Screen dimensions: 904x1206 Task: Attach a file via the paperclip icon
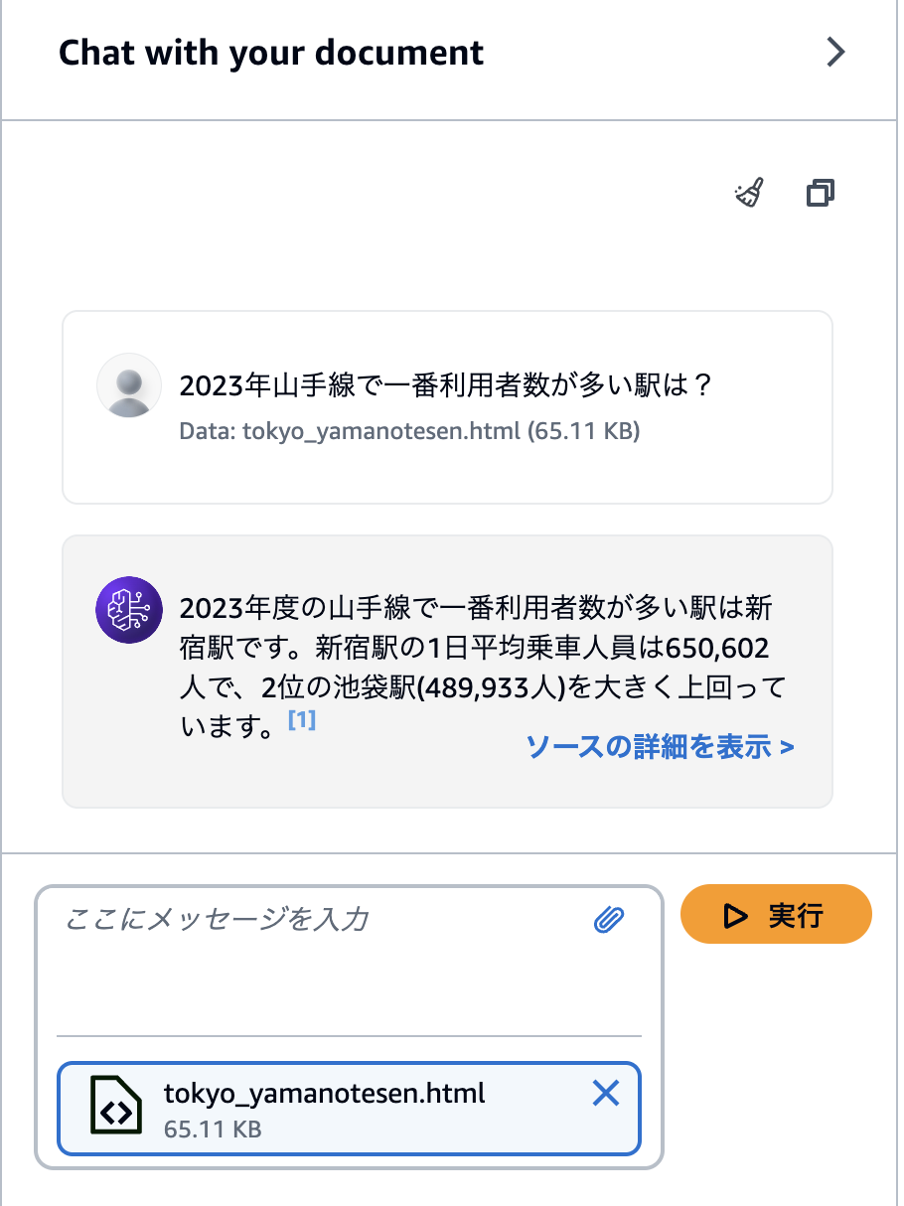click(609, 920)
